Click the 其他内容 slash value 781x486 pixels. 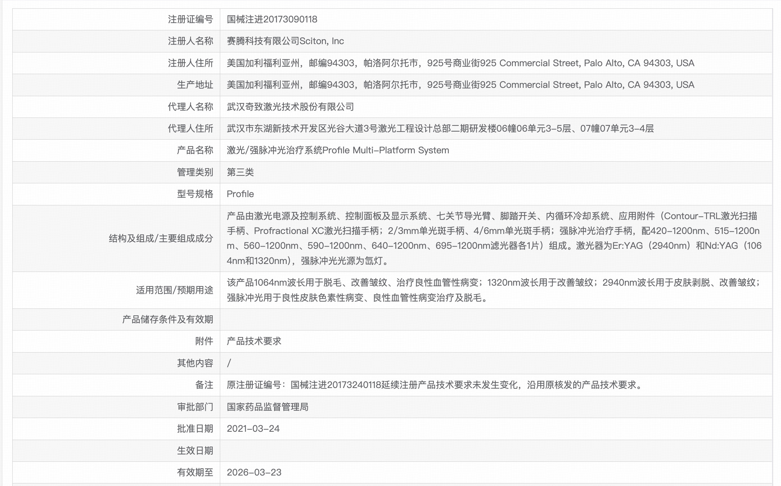tap(229, 363)
